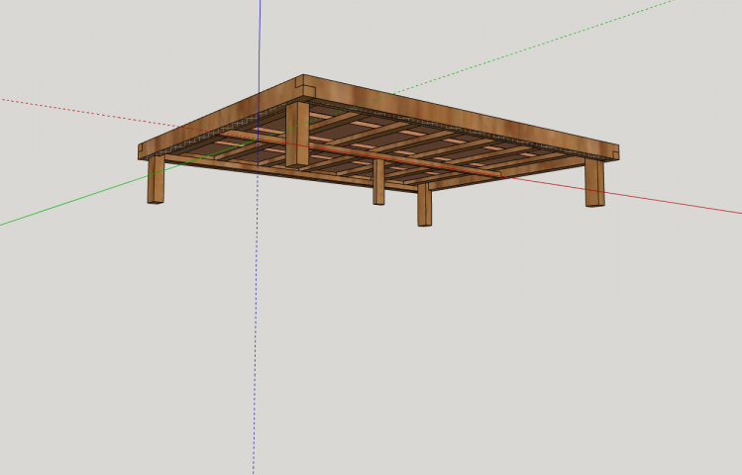This screenshot has width=742, height=475.
Task: Select the front-most leg near the bottom center
Action: coord(424,205)
